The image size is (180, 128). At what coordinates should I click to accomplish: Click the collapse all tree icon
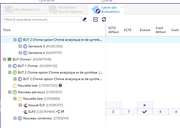coord(96,19)
